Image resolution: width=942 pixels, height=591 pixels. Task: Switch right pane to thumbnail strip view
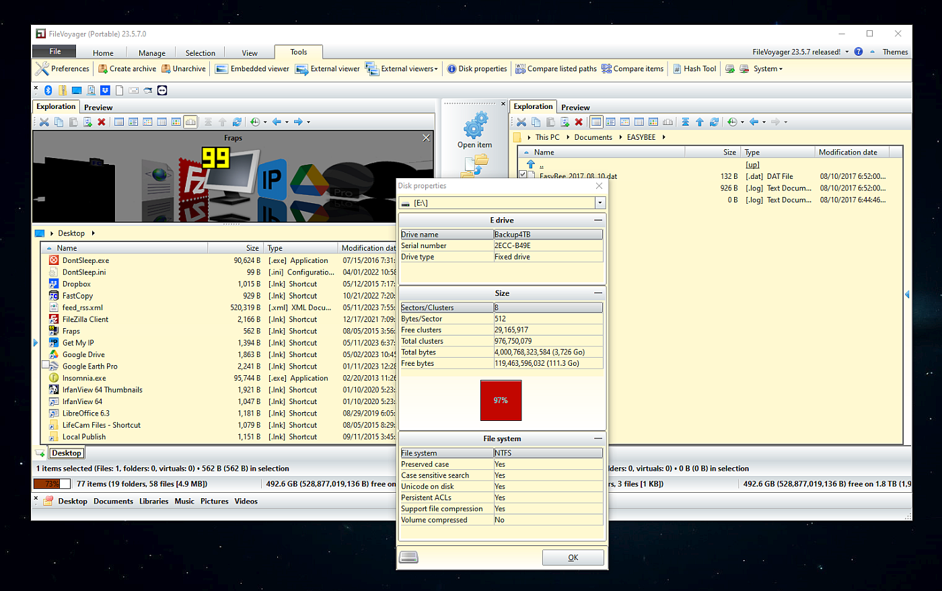click(x=667, y=122)
